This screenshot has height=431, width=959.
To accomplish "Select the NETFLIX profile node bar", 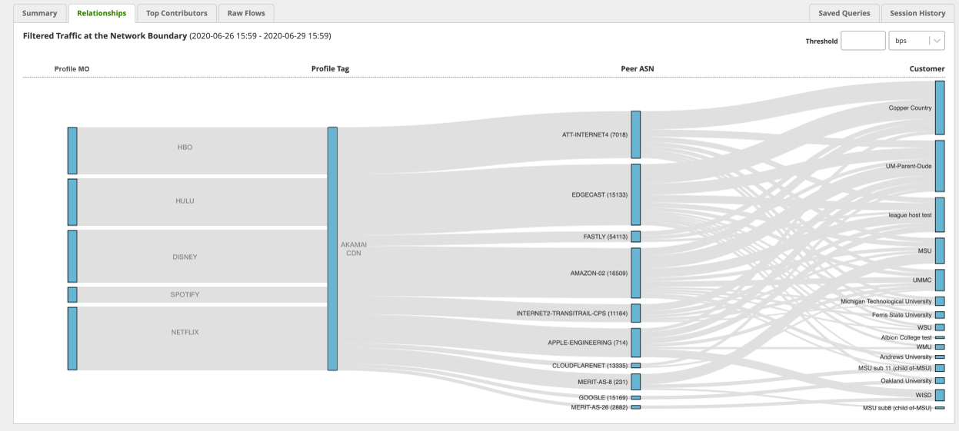I will coord(72,338).
